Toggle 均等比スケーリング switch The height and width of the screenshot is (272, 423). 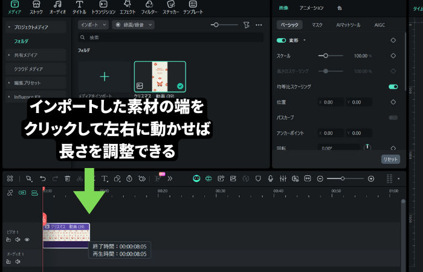tap(393, 86)
